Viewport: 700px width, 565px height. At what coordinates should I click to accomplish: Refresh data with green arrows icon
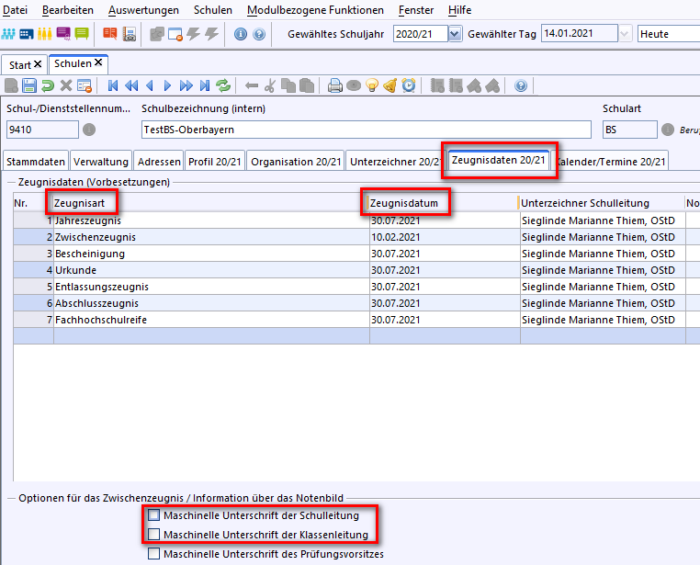[x=223, y=85]
